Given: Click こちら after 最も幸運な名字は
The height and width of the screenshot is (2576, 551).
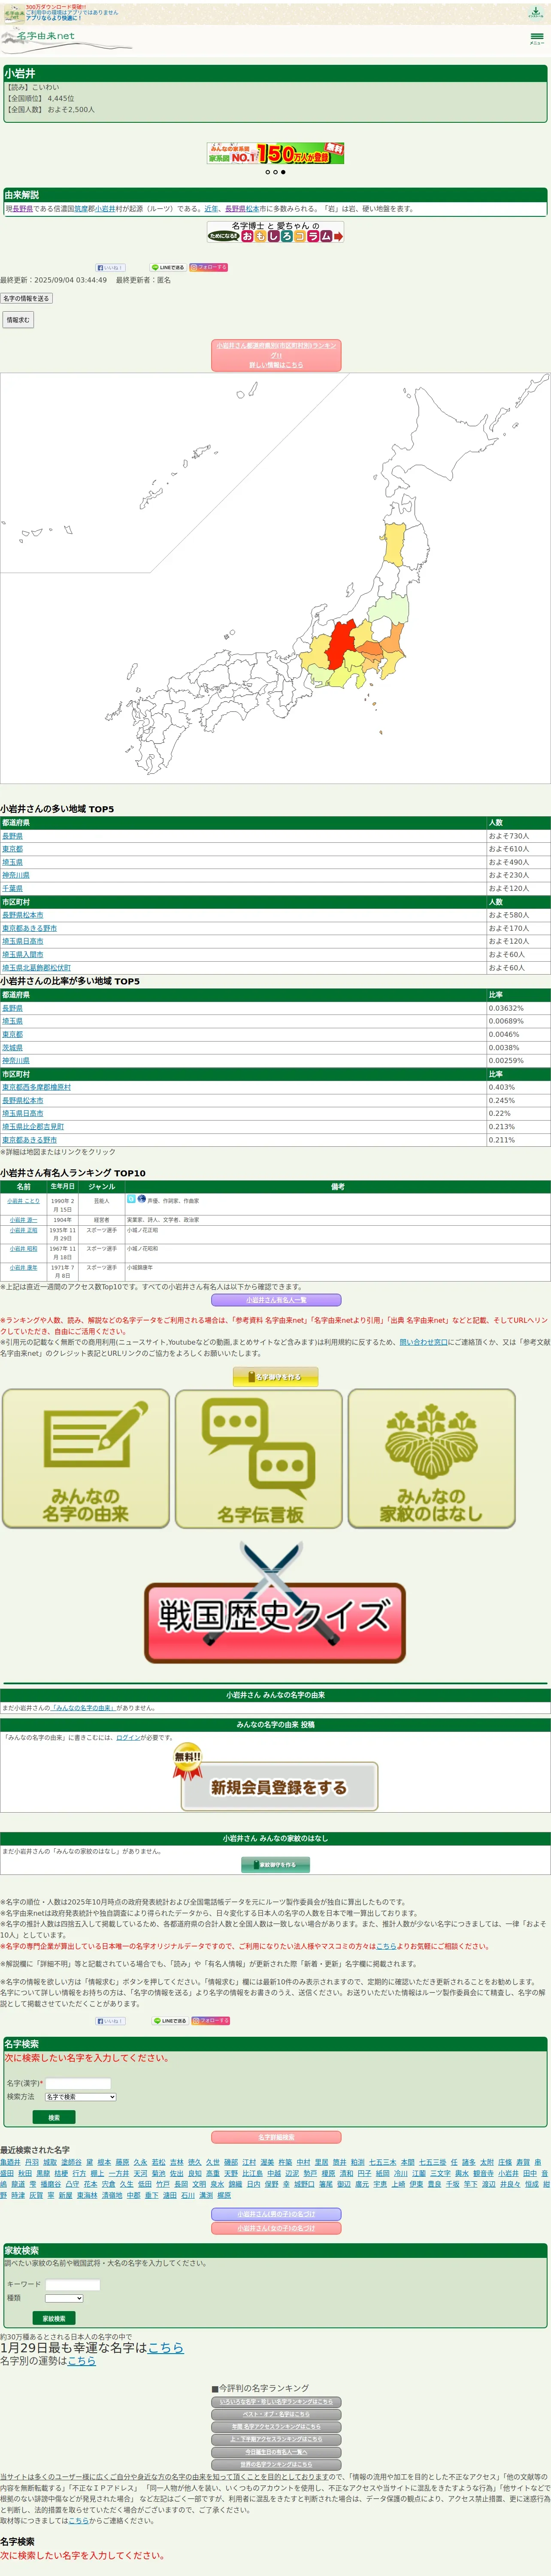Looking at the screenshot, I should (x=166, y=2348).
